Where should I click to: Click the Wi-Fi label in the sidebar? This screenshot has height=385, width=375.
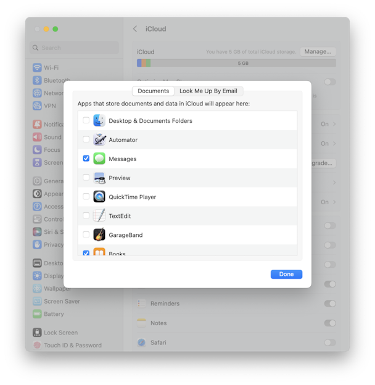point(51,68)
